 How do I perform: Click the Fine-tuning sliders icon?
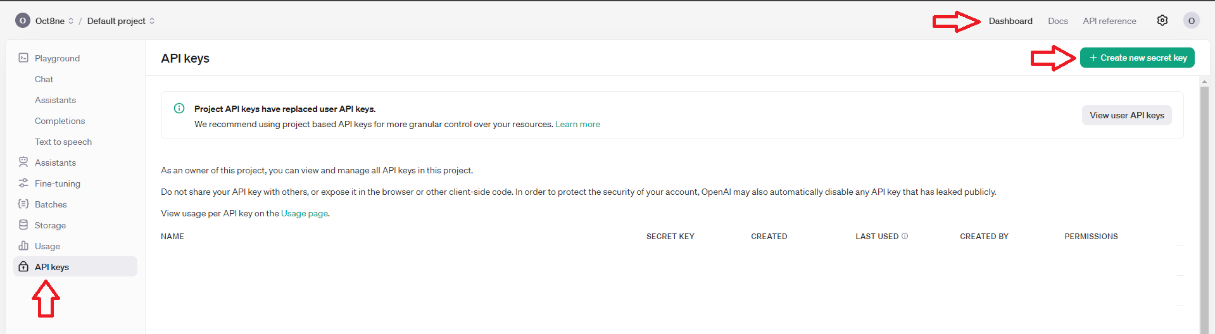[x=23, y=183]
